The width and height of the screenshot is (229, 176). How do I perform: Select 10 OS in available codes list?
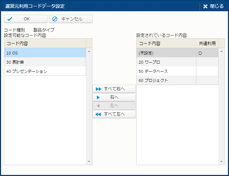[x=45, y=53]
